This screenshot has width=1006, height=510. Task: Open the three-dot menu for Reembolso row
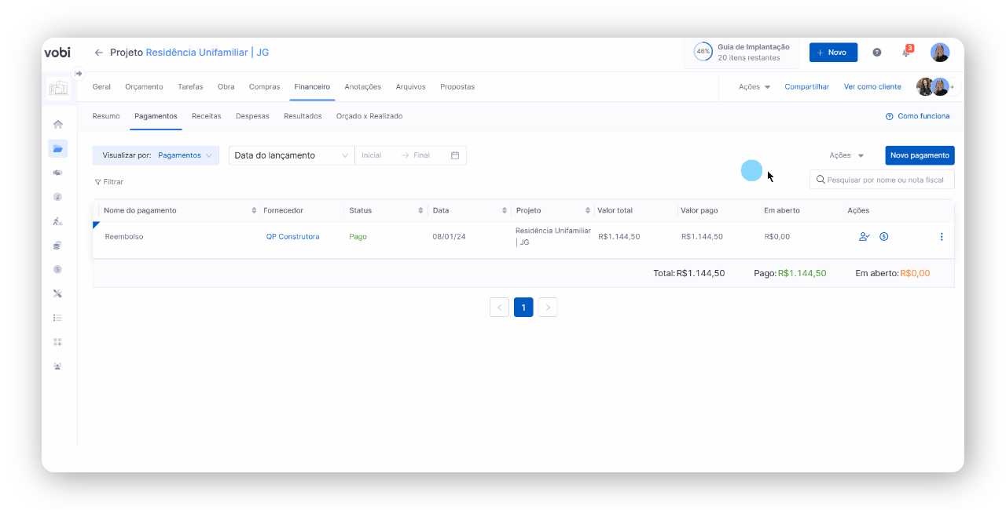[942, 236]
